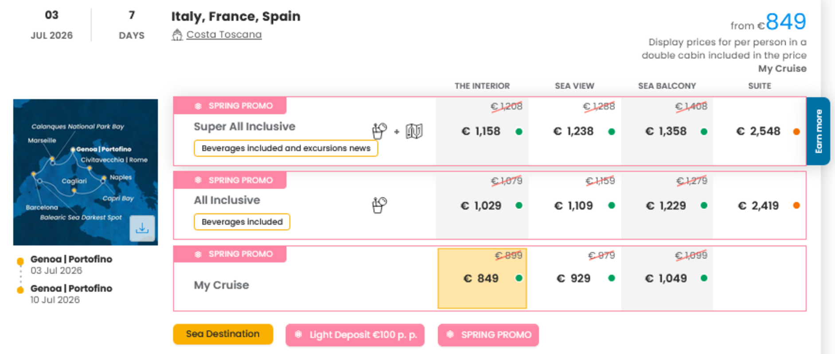Screen dimensions: 835x354
Task: Click the orange availability dot next to €2,548
Action: pyautogui.click(x=796, y=131)
